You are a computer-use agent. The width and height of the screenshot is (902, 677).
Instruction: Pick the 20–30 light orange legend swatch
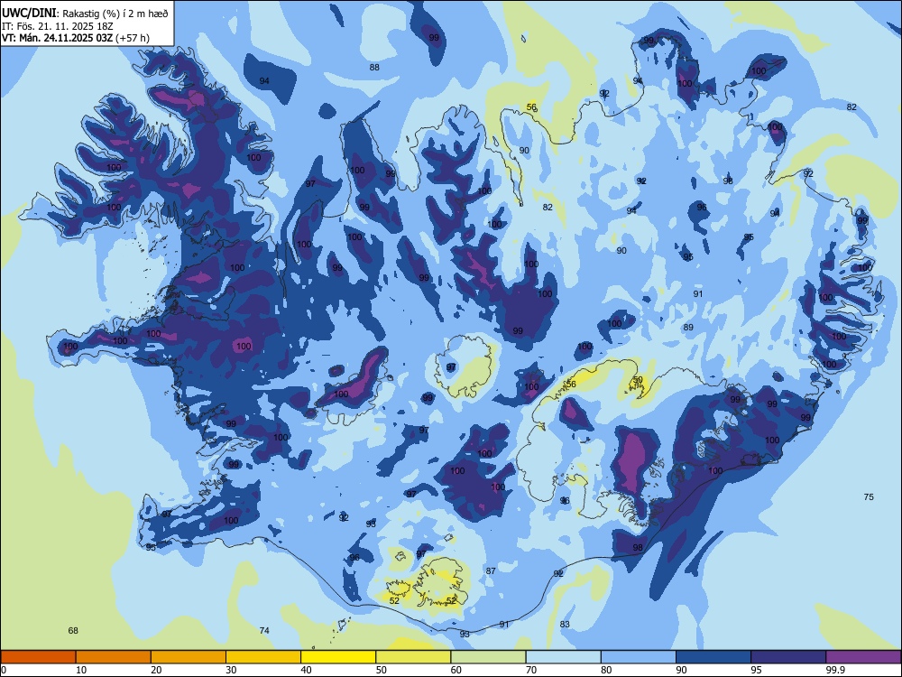point(189,657)
